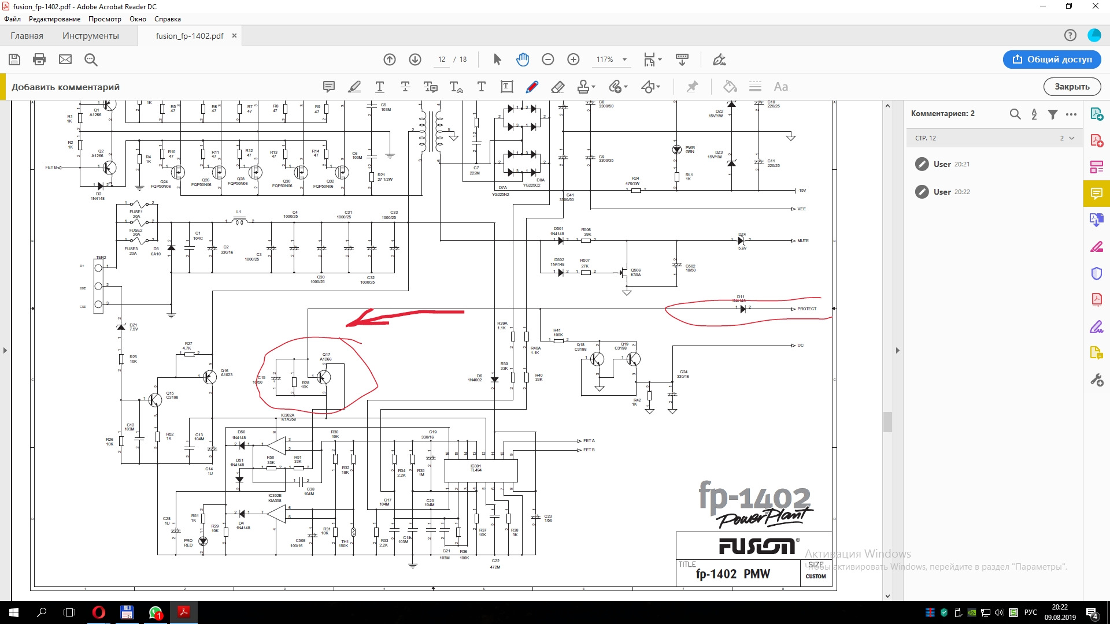The height and width of the screenshot is (624, 1110).
Task: Open the Просмотр menu
Action: tap(105, 19)
